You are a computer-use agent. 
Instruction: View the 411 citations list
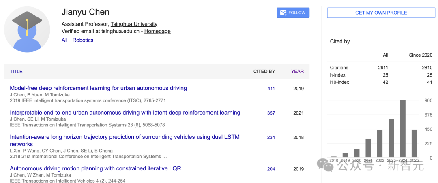tap(271, 89)
